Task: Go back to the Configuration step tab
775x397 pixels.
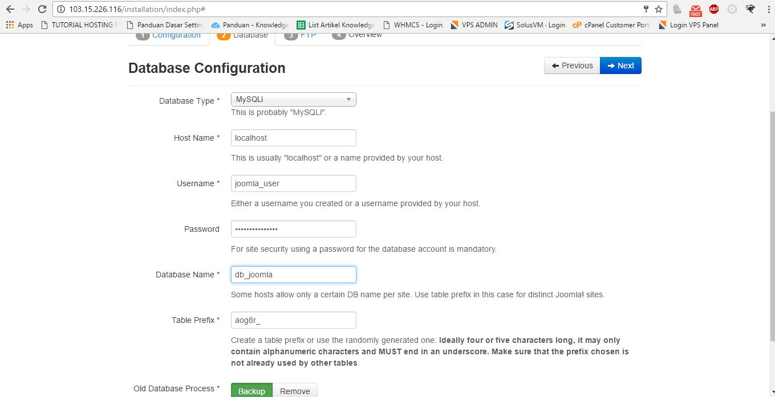Action: tap(169, 34)
